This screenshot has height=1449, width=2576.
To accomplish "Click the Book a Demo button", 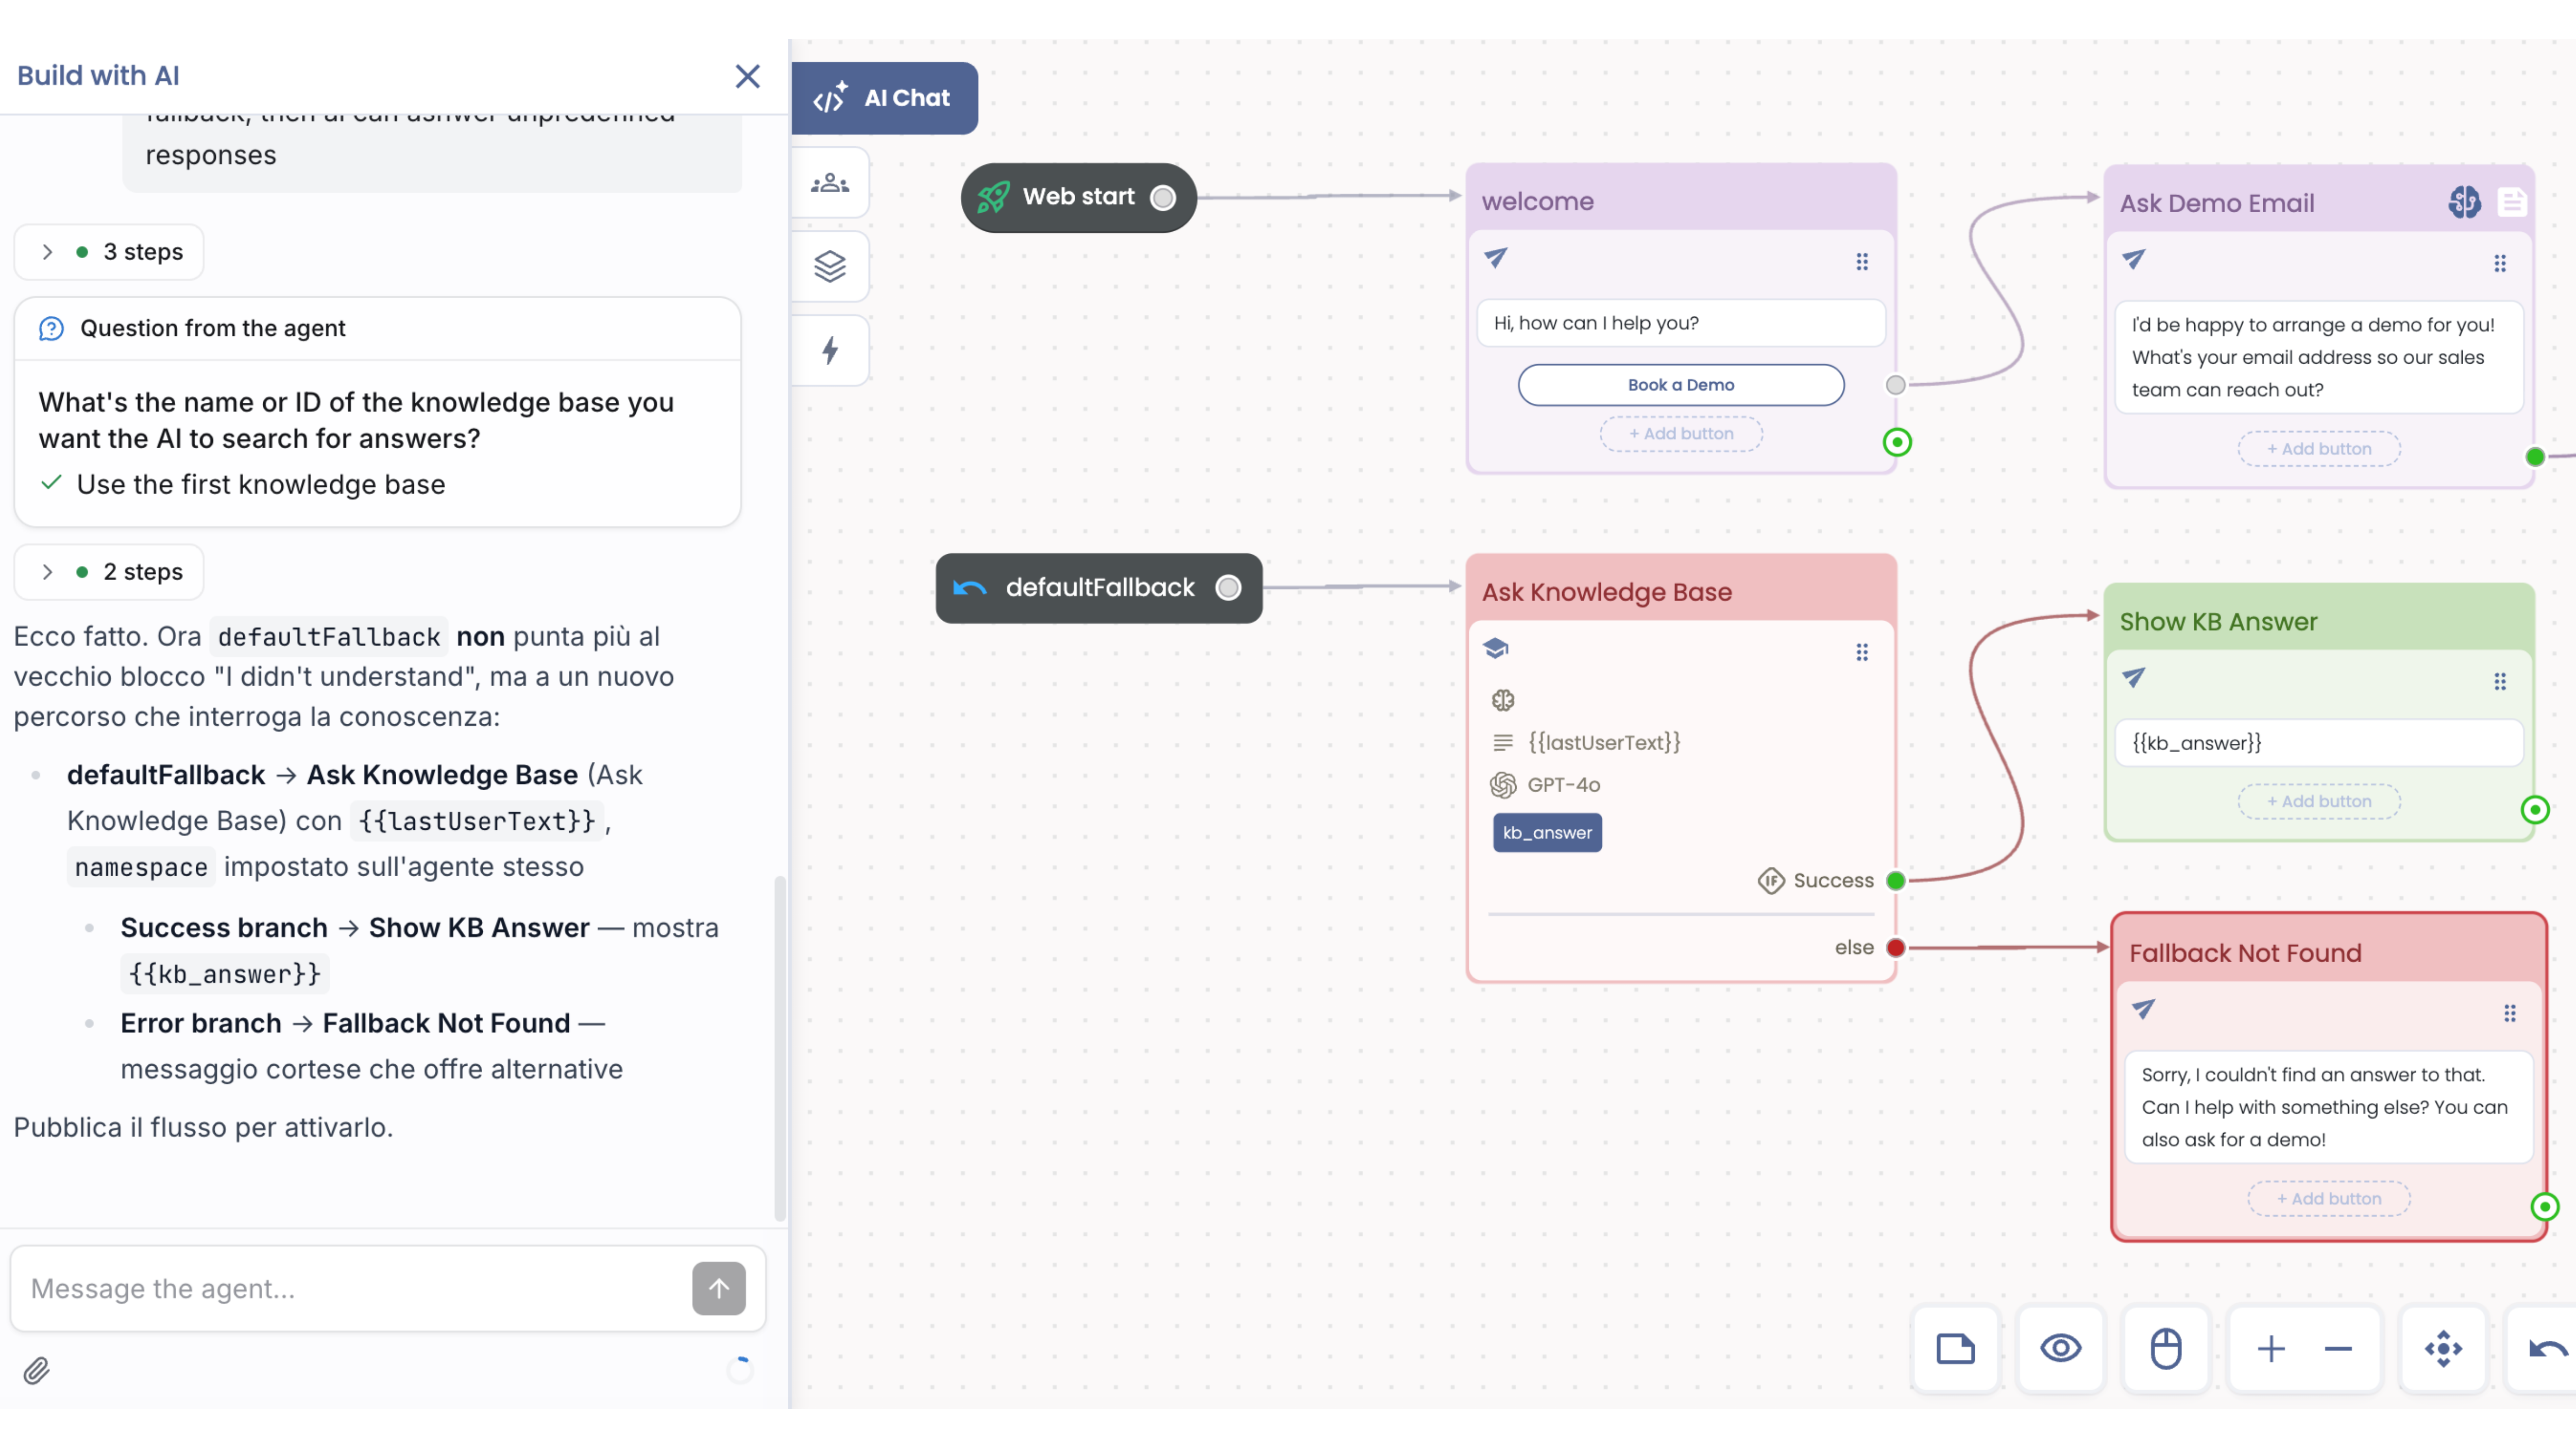I will (x=1680, y=385).
